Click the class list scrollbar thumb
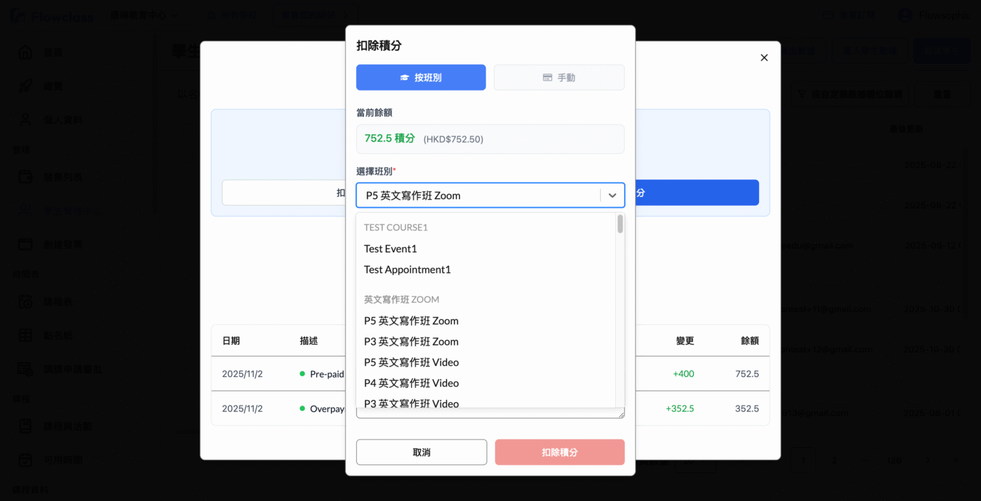 coord(620,224)
